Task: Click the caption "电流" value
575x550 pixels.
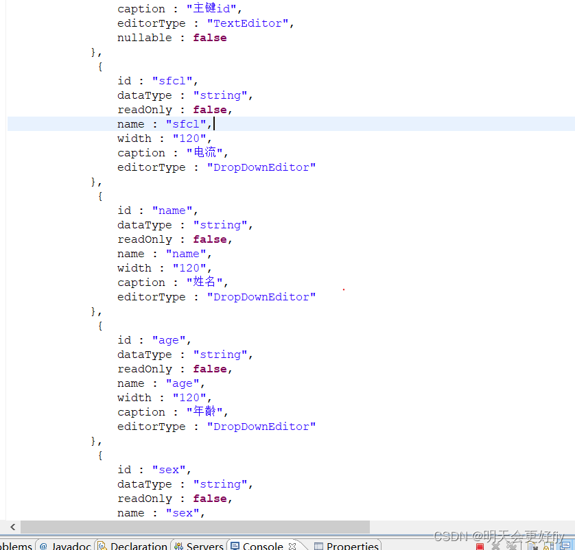Action: click(204, 152)
